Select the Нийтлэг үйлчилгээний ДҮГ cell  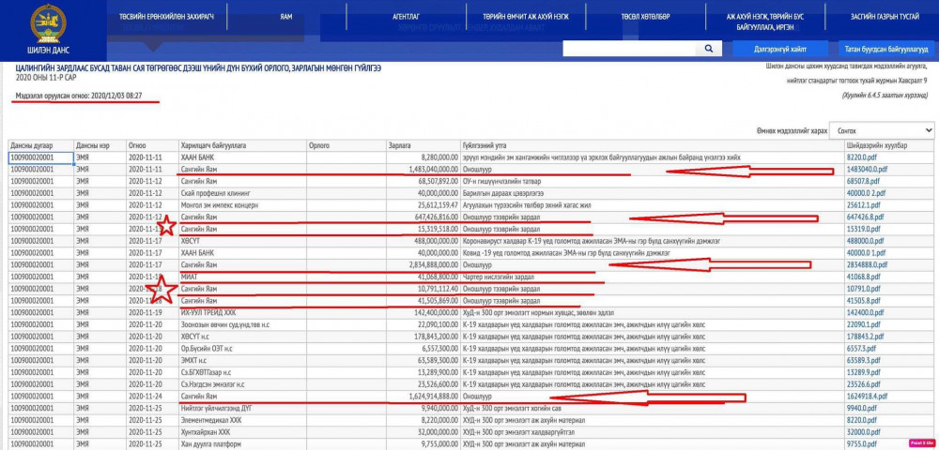pyautogui.click(x=242, y=408)
